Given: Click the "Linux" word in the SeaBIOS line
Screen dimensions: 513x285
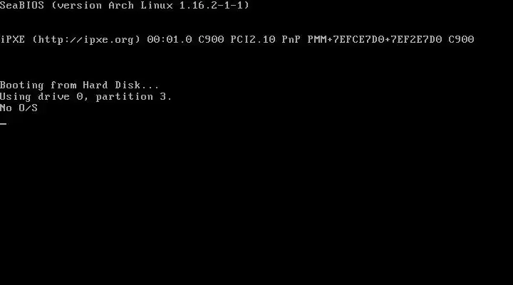Looking at the screenshot, I should 156,5.
